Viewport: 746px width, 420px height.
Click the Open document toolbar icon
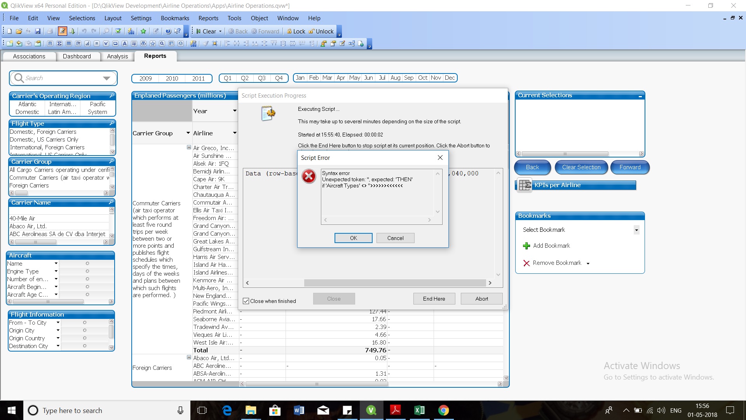[19, 31]
